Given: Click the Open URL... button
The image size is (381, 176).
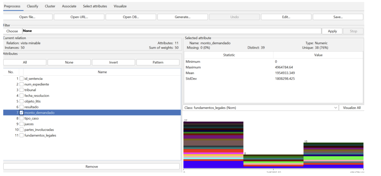Looking at the screenshot, I should [79, 17].
